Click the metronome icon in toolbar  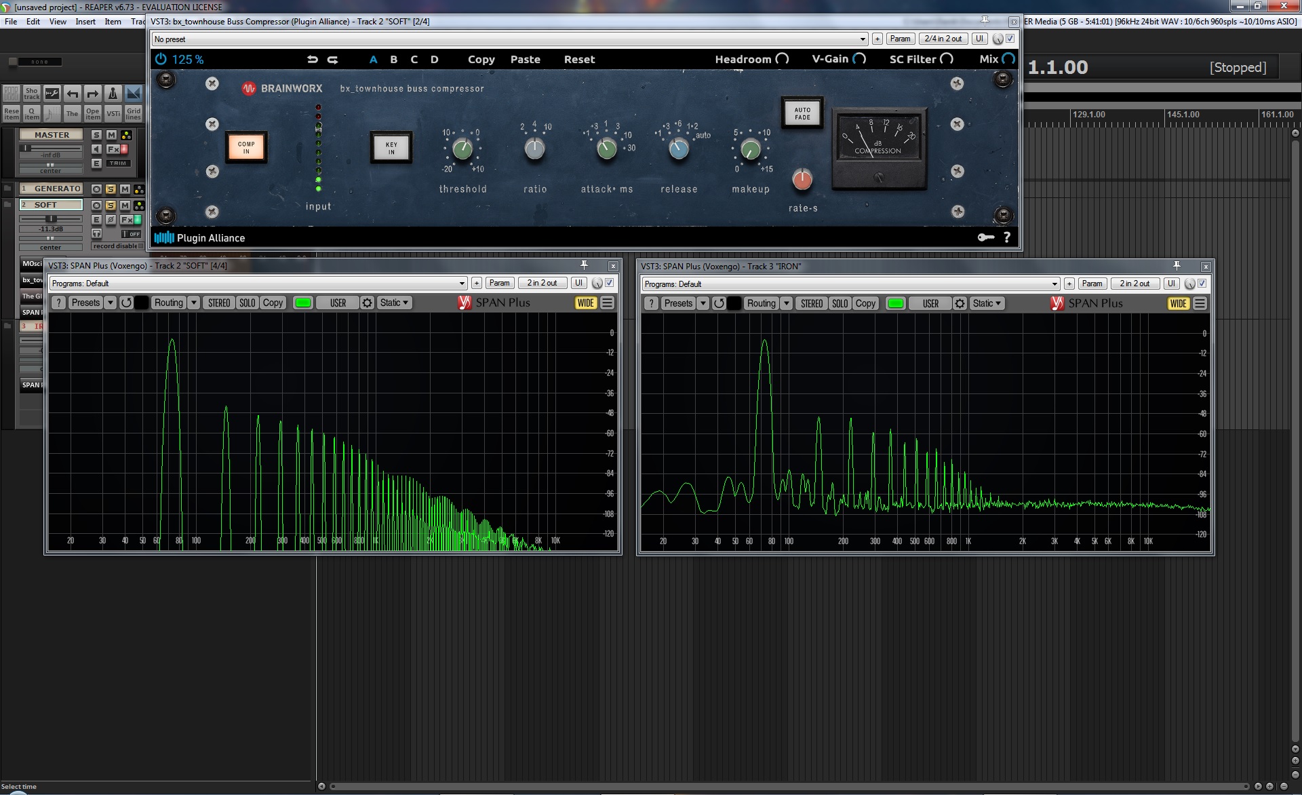click(113, 94)
